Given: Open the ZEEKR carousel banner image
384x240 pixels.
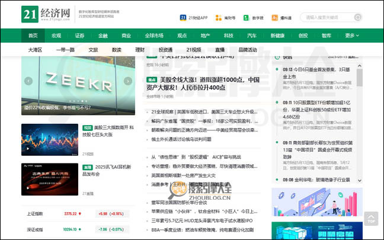Looking at the screenshot, I should tap(78, 85).
